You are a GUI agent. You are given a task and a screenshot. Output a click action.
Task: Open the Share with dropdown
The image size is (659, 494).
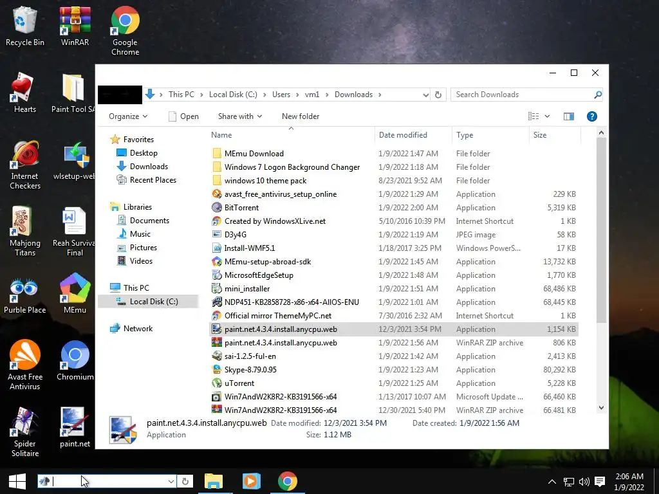point(239,116)
